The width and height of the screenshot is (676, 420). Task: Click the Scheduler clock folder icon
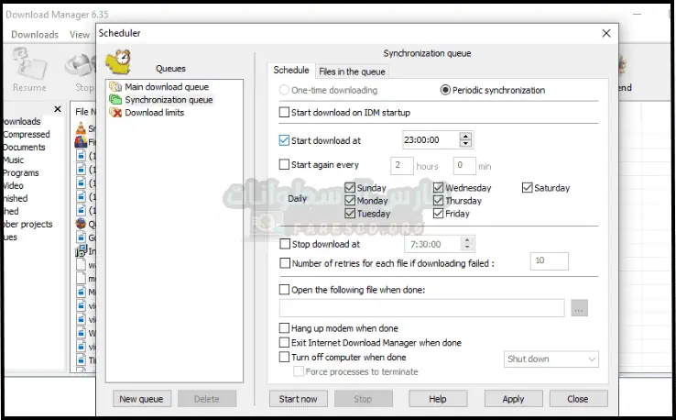(x=118, y=61)
